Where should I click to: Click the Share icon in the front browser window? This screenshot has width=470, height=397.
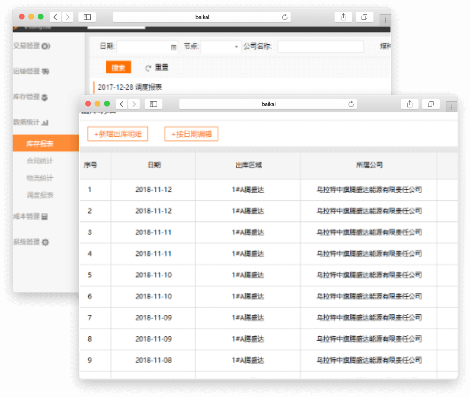pyautogui.click(x=409, y=104)
